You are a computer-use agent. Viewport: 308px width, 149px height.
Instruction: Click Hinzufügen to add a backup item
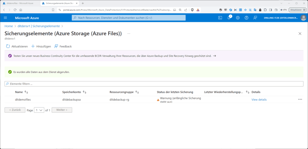[41, 46]
